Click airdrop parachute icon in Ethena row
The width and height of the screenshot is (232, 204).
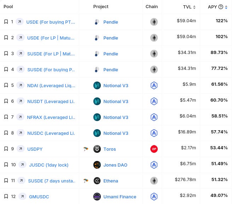coord(86,181)
